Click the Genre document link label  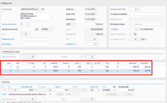[9, 24]
